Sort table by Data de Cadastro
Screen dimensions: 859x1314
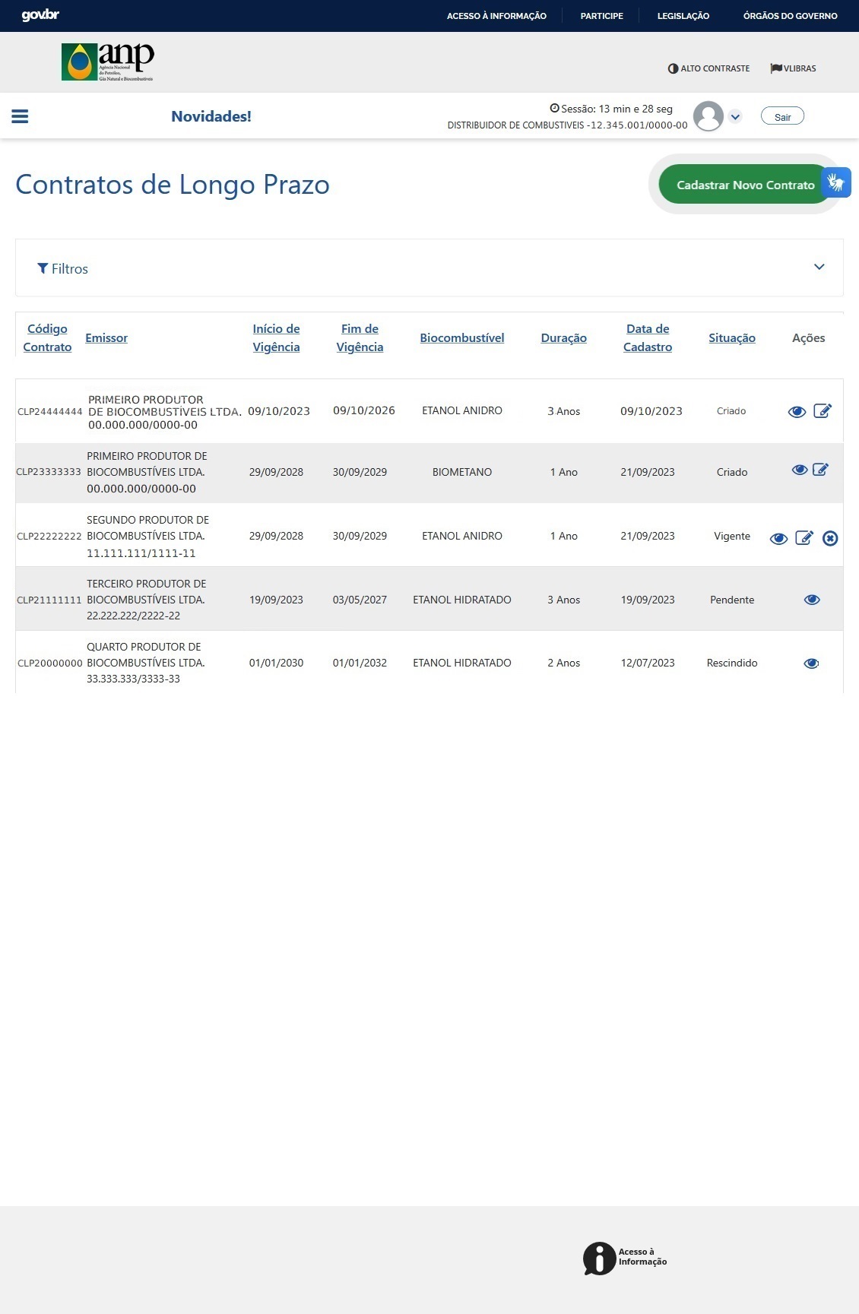(x=648, y=338)
